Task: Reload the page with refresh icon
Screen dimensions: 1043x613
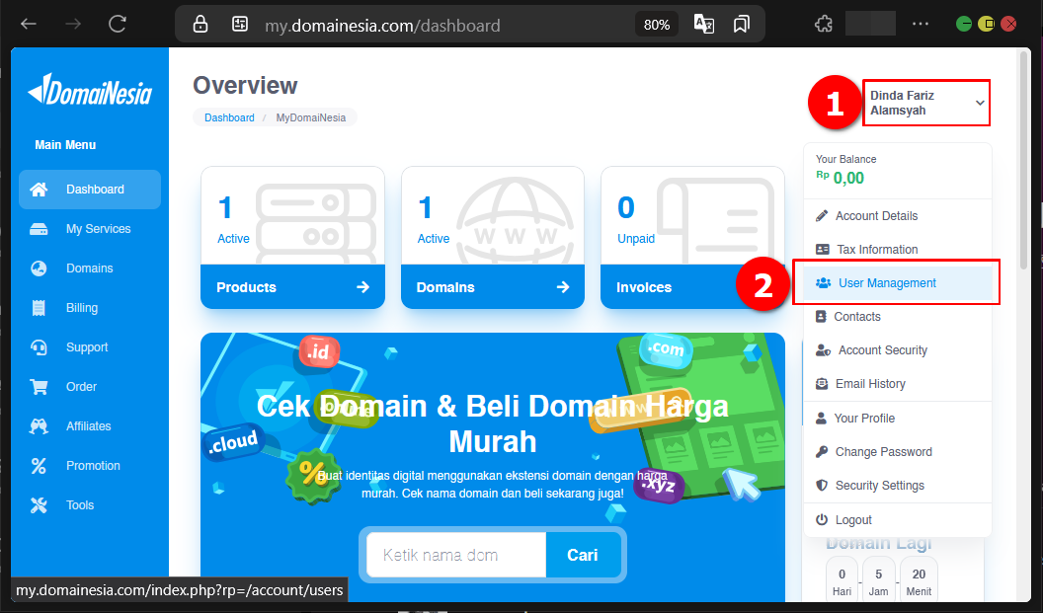Action: (x=118, y=25)
